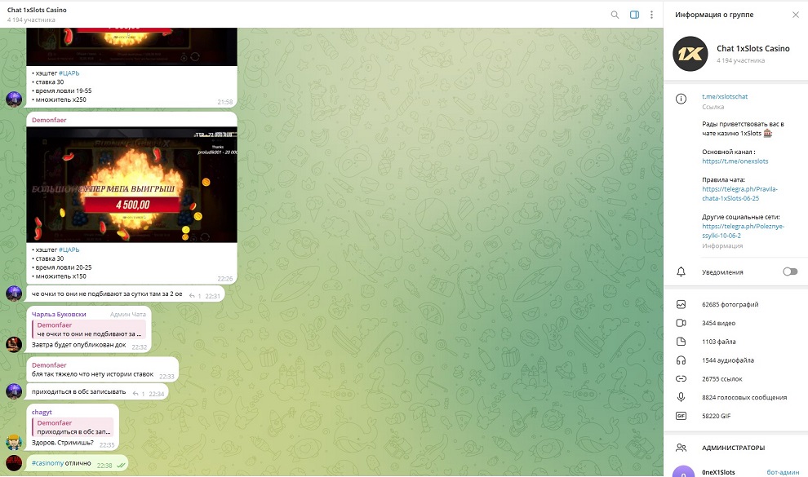Click the chain links icon
This screenshot has height=477, width=808.
pyautogui.click(x=681, y=378)
